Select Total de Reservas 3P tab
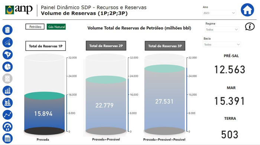This screenshot has width=260, height=145. (165, 46)
